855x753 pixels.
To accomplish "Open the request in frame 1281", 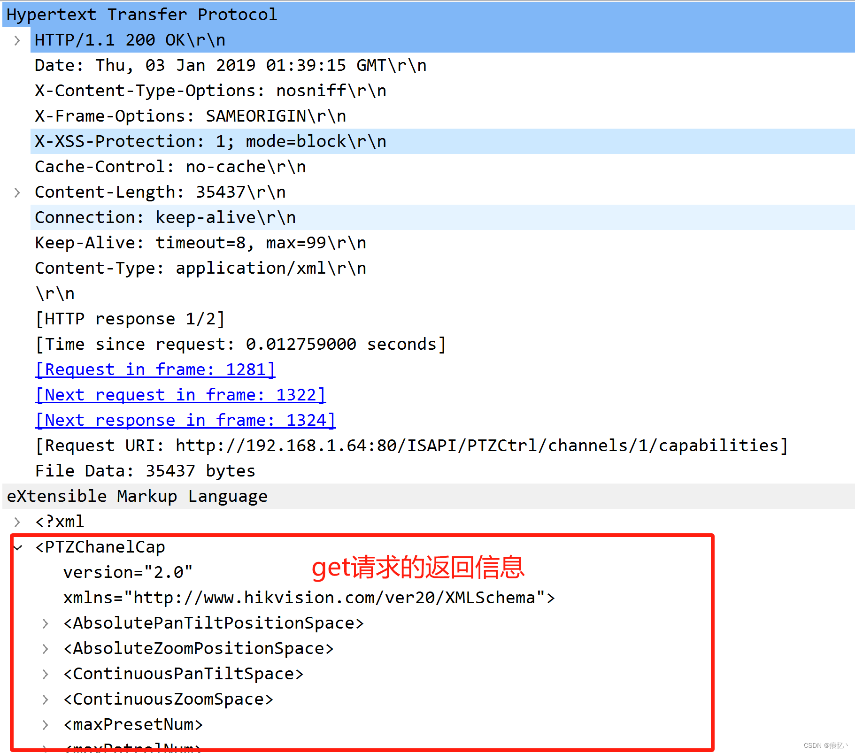I will (155, 369).
